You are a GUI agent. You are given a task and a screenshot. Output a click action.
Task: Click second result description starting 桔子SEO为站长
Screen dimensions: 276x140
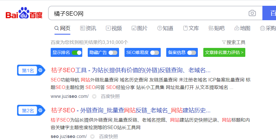(x=150, y=124)
